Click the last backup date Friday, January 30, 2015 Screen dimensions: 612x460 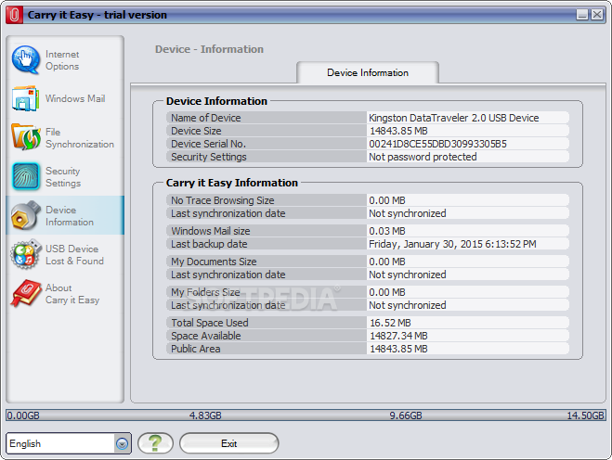pyautogui.click(x=452, y=244)
